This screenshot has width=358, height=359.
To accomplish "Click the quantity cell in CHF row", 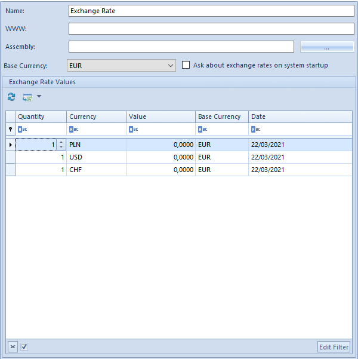I will click(41, 170).
